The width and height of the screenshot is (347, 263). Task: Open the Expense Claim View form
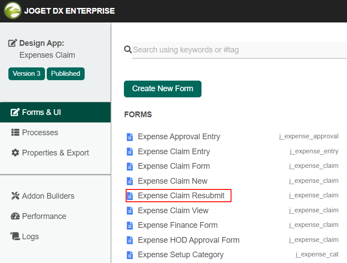point(173,211)
